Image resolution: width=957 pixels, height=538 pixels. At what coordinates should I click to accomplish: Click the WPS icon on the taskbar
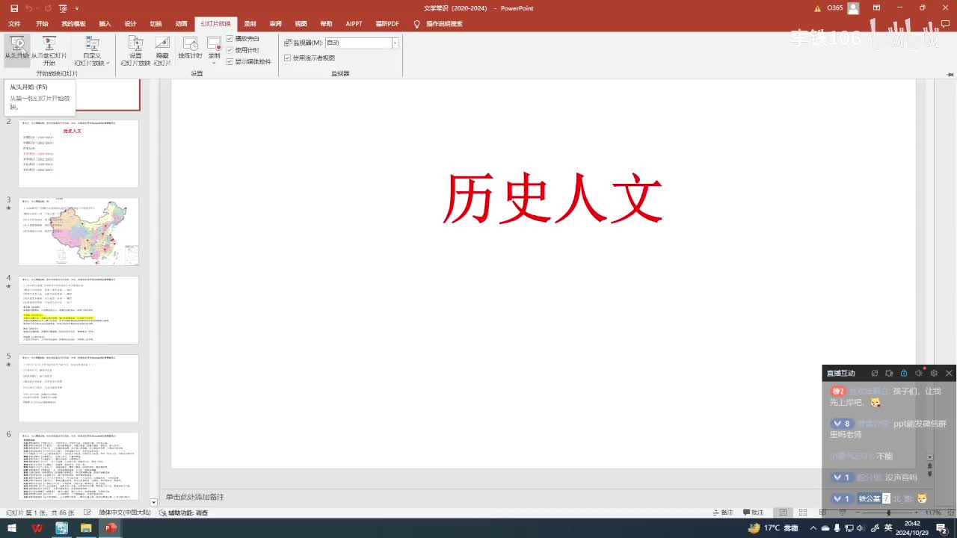pos(37,528)
